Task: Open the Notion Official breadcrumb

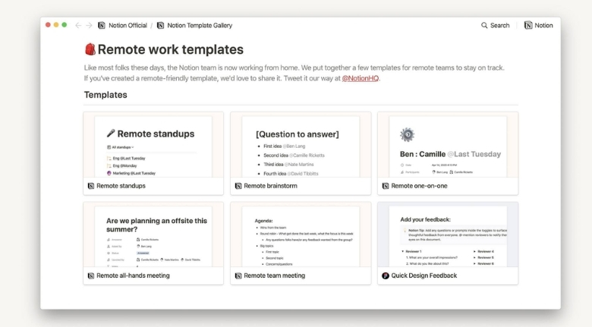Action: pos(128,25)
